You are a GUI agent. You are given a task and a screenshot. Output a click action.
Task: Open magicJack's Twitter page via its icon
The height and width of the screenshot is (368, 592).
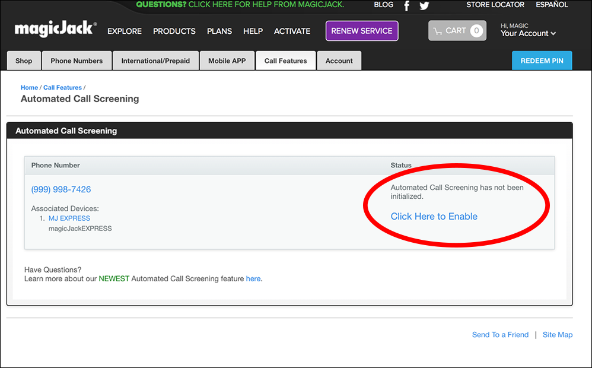(424, 5)
